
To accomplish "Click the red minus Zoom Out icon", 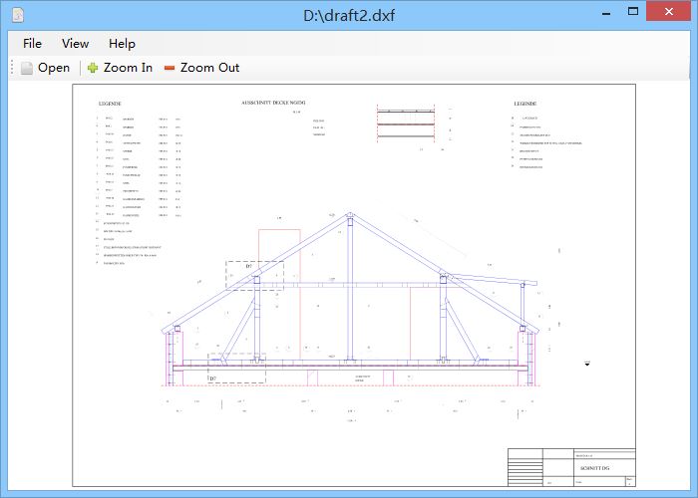I will coord(170,68).
